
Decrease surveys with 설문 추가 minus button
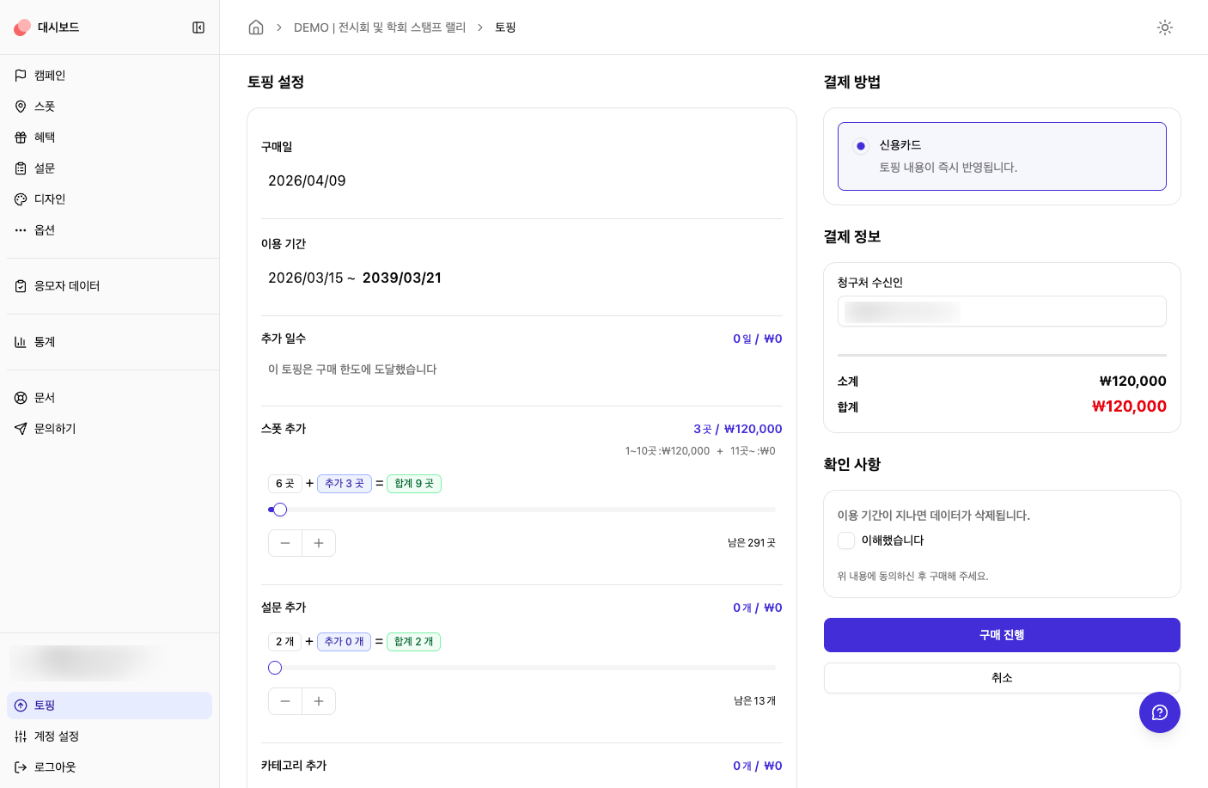(x=285, y=701)
